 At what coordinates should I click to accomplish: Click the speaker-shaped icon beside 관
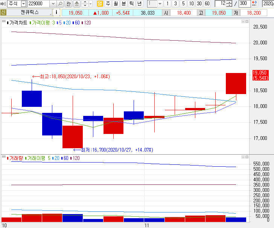(77, 3)
